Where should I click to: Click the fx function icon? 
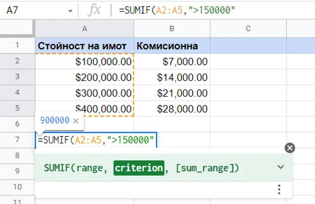(94, 10)
